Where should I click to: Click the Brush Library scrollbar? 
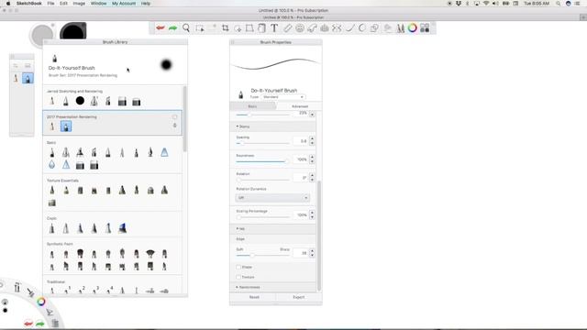(x=184, y=119)
